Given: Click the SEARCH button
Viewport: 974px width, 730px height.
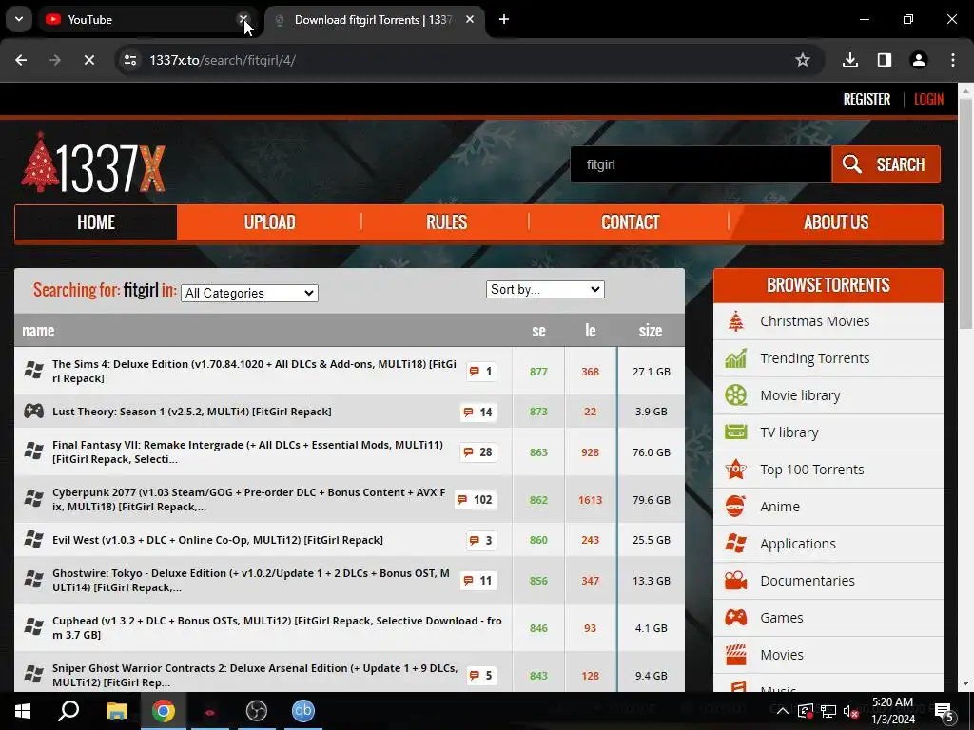Looking at the screenshot, I should coord(886,164).
